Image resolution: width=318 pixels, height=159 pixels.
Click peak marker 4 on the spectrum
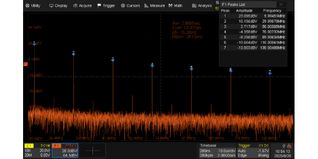[x=152, y=65]
